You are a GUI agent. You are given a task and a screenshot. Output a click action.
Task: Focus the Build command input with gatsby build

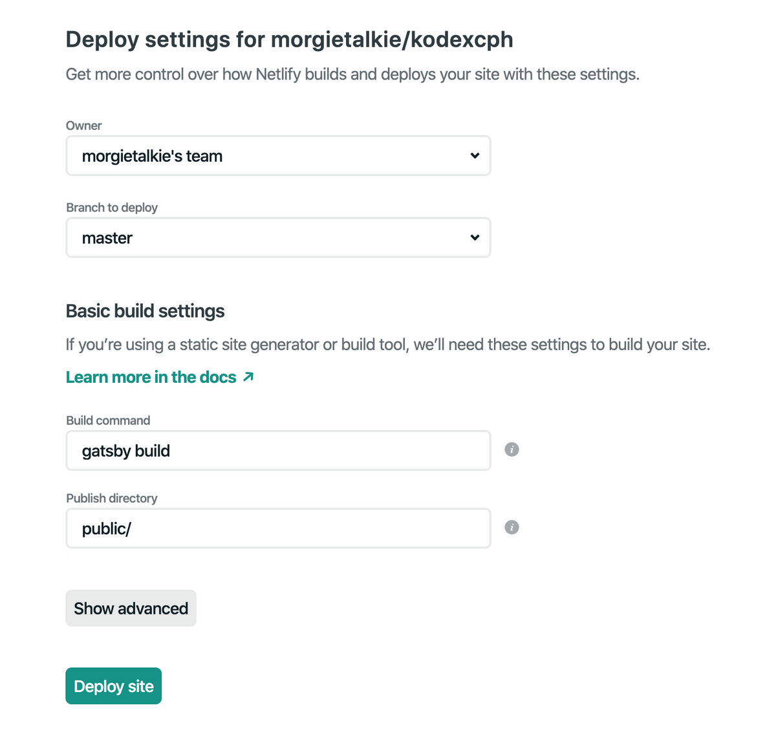pos(278,451)
